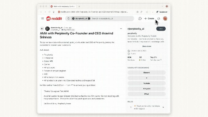Screen dimensions: 208x117
Task: Click the Reddit logo
Action: tap(54, 19)
